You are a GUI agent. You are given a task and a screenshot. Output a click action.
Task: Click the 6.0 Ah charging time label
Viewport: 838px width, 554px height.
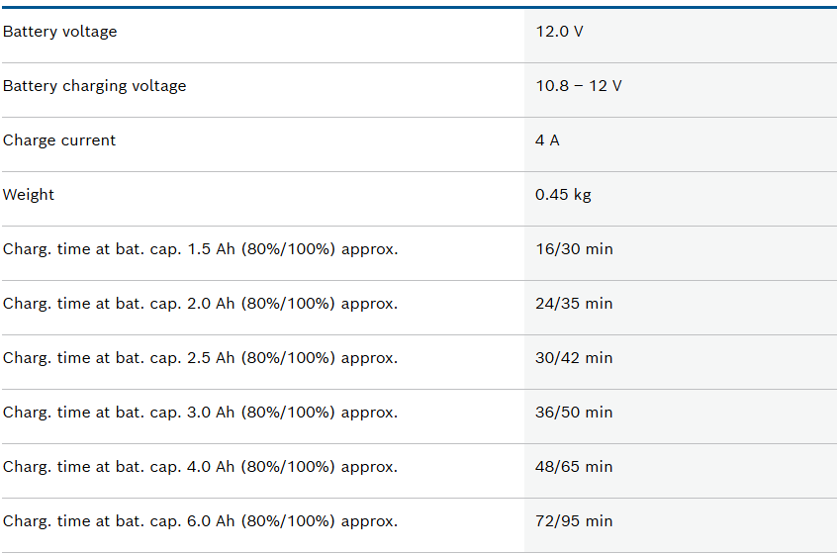pyautogui.click(x=200, y=521)
